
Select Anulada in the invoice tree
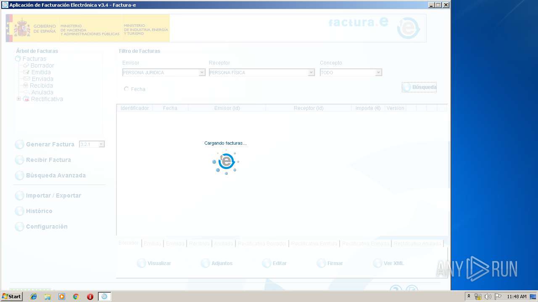pyautogui.click(x=42, y=92)
